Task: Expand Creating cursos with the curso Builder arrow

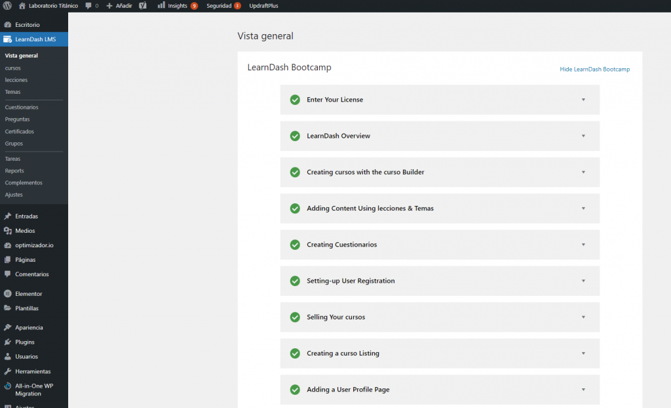Action: (583, 172)
